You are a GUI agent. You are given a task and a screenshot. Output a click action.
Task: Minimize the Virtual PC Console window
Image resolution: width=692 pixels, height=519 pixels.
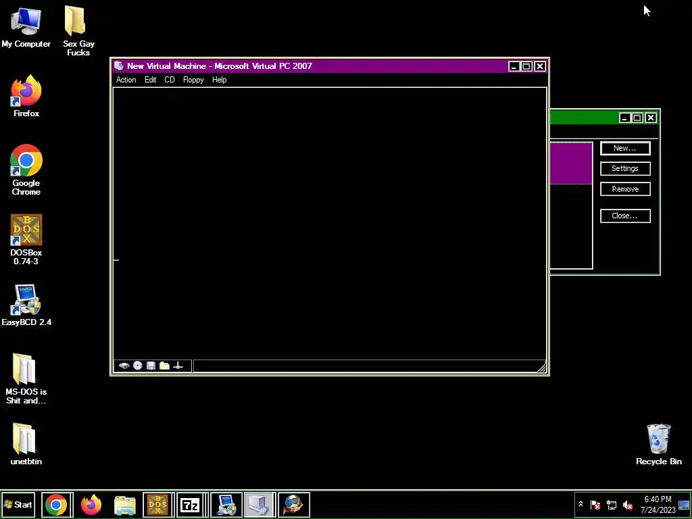tap(624, 118)
